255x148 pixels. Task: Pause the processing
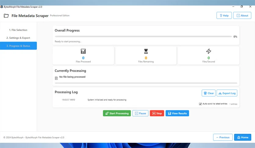140,113
